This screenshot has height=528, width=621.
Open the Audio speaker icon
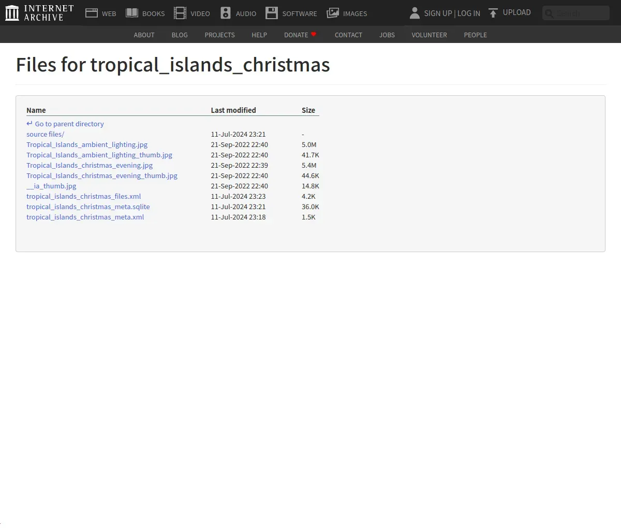point(226,13)
